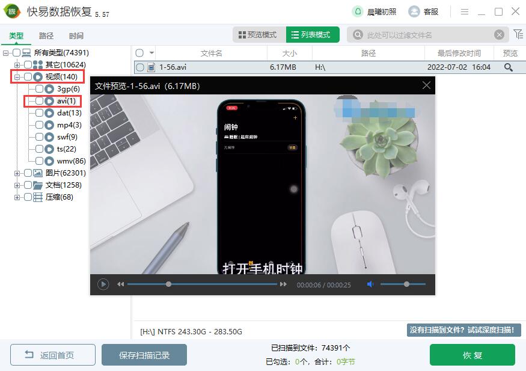The image size is (526, 371).
Task: Click into the file name filter field
Action: [426, 35]
